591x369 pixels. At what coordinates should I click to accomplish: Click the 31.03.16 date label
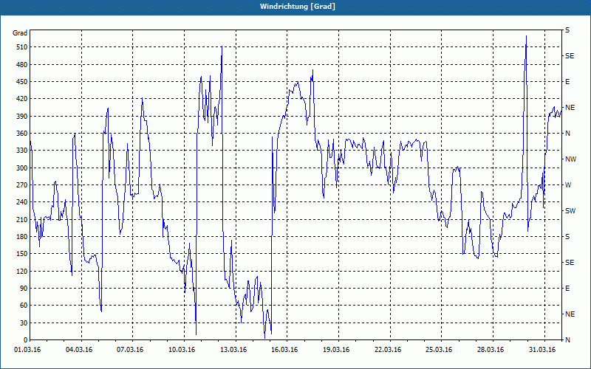(542, 350)
